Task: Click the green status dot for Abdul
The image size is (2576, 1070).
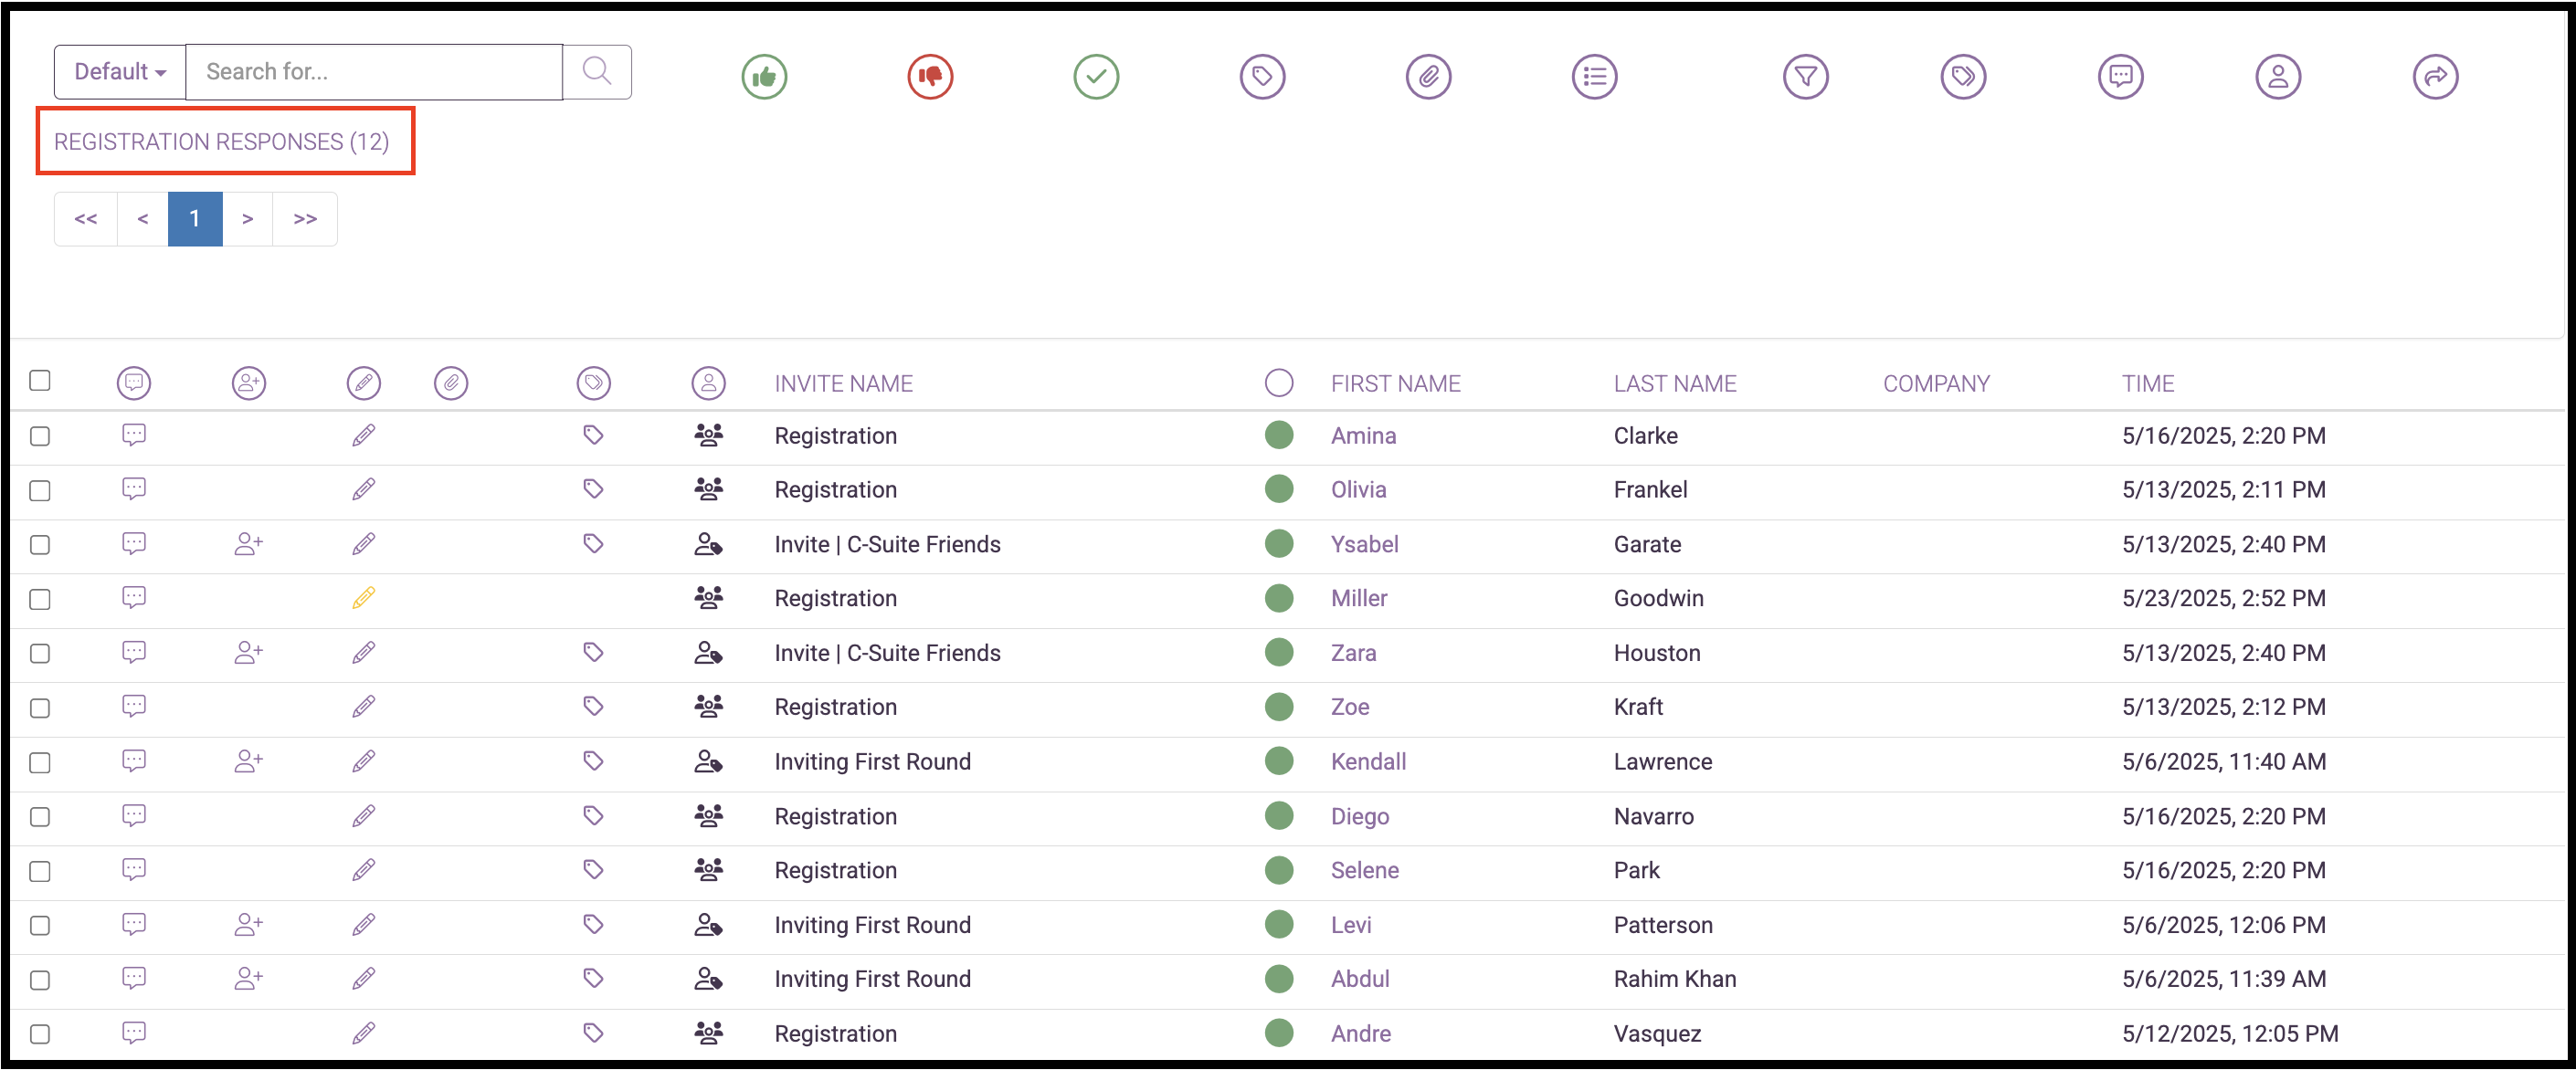Action: click(1279, 978)
